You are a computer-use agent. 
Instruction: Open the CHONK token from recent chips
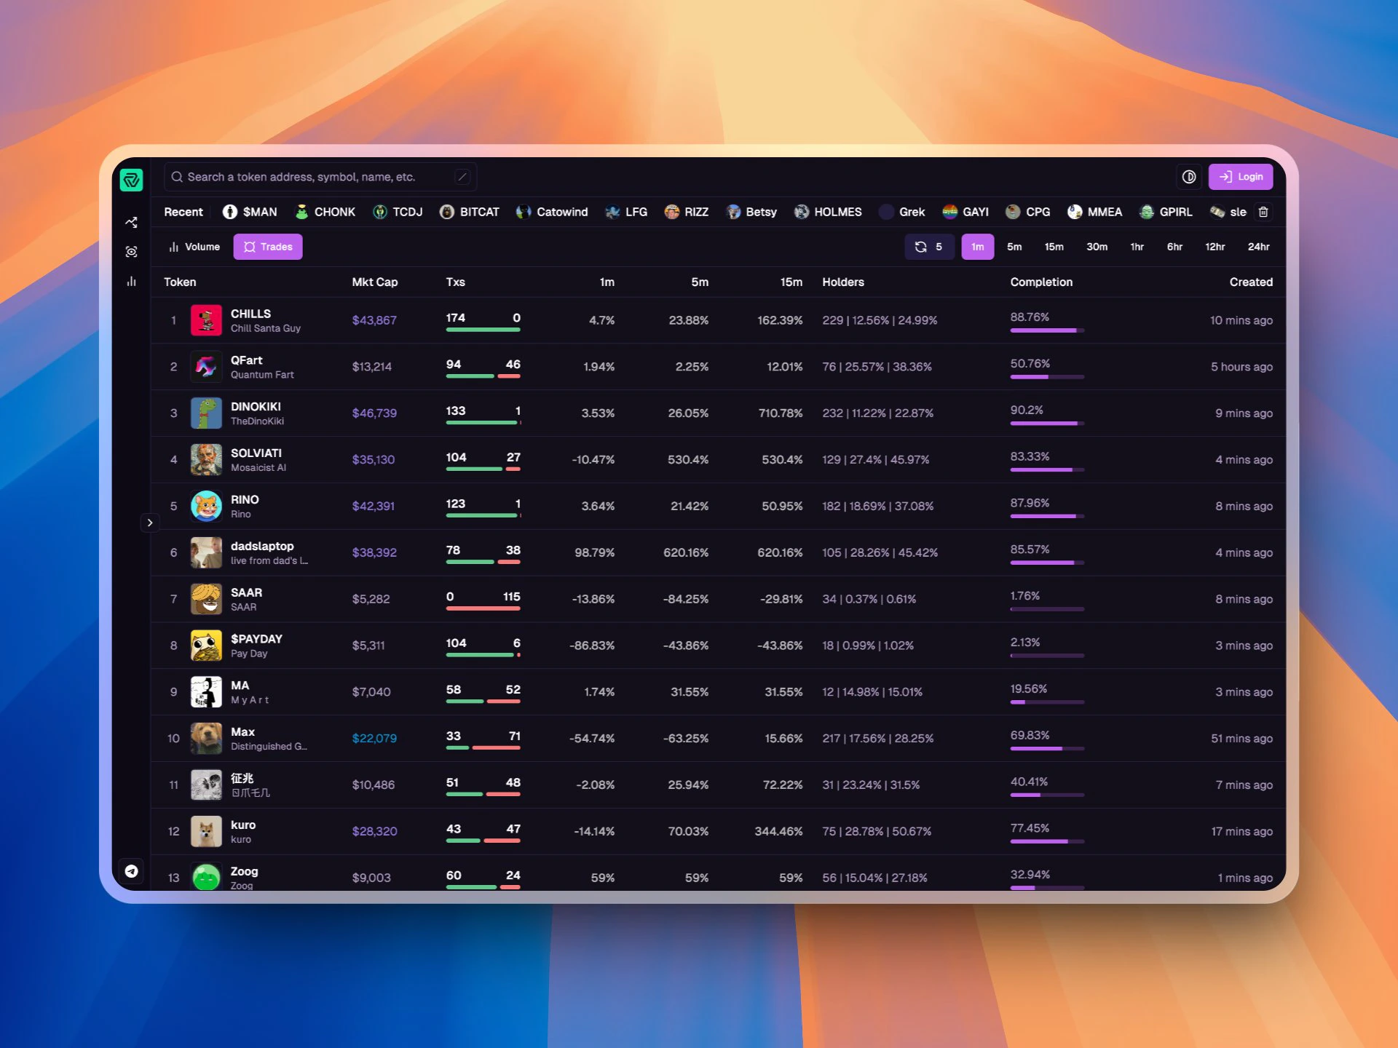point(325,212)
